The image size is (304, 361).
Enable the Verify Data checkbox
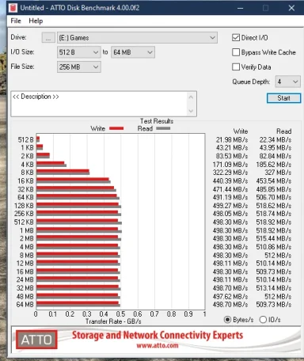click(236, 67)
